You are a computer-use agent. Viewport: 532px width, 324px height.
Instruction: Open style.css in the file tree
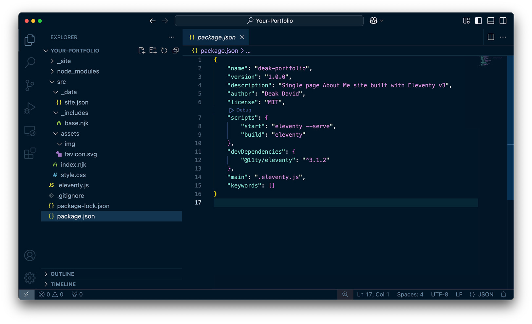[112, 175]
